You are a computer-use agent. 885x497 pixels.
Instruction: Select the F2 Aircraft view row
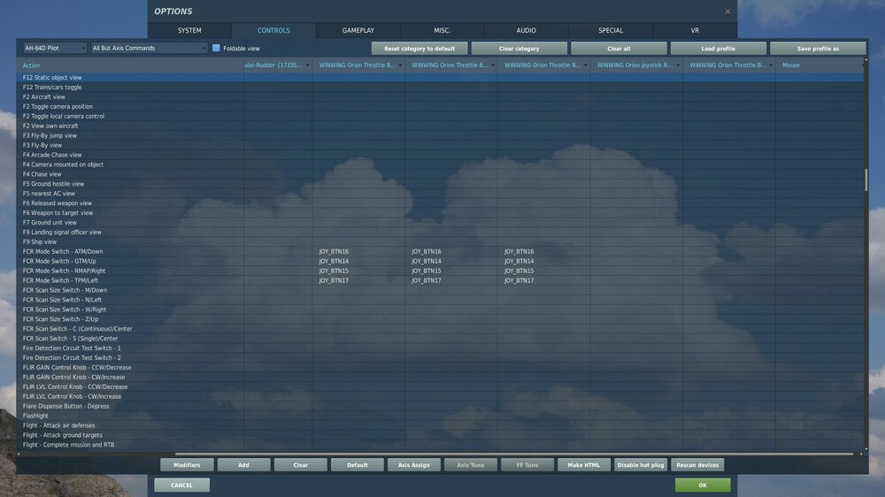click(x=440, y=96)
